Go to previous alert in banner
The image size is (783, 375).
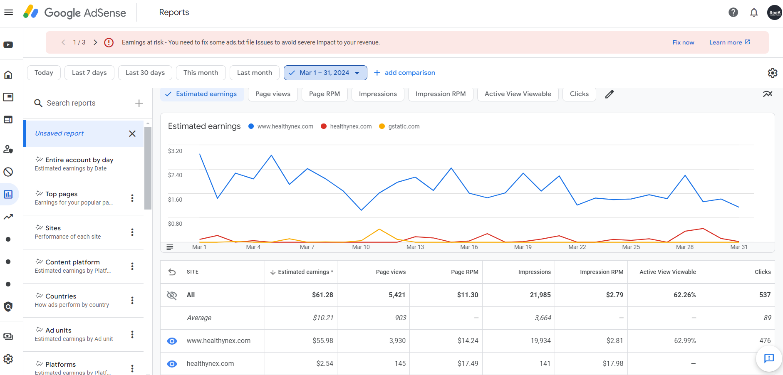(x=63, y=42)
